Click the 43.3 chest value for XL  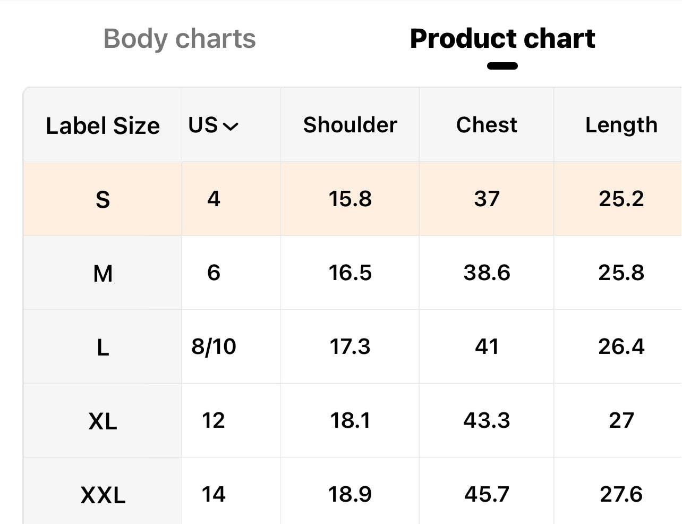[x=487, y=420]
